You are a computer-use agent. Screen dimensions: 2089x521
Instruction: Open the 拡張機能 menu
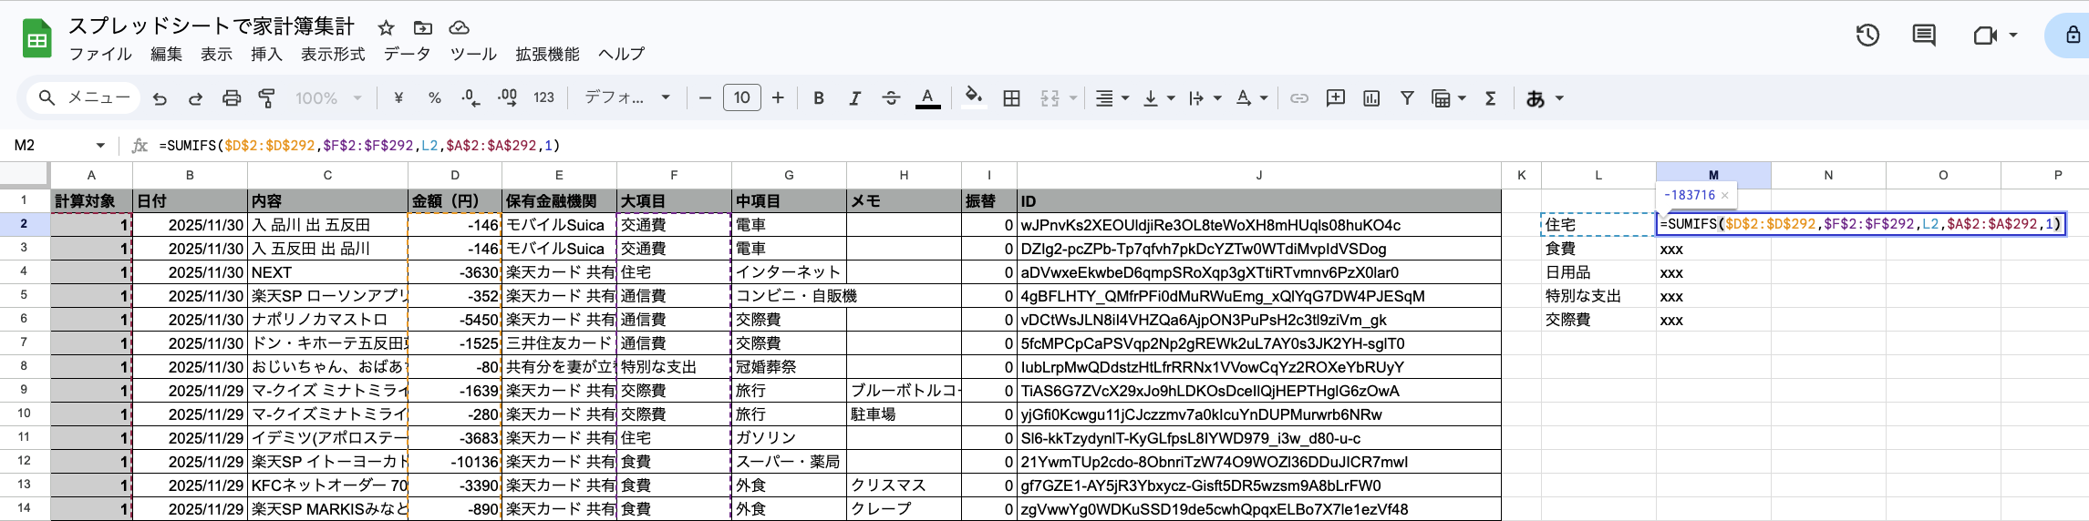click(547, 55)
